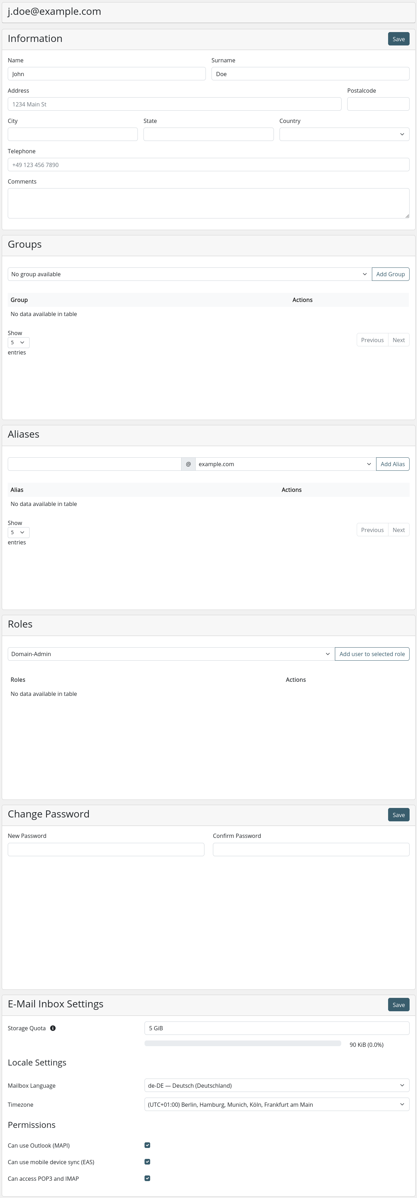Click the Storage Quota info icon
417x1198 pixels.
53,1028
